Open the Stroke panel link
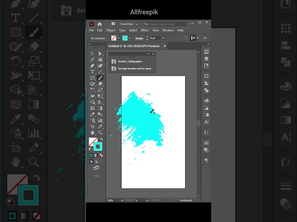The width and height of the screenshot is (297, 222). (139, 38)
